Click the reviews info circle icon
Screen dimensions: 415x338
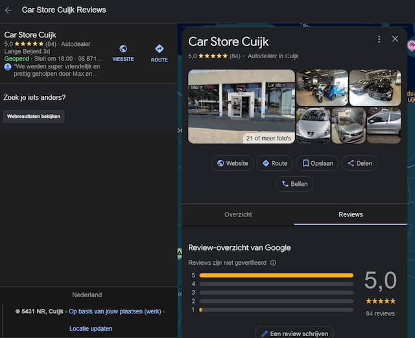[x=273, y=263]
